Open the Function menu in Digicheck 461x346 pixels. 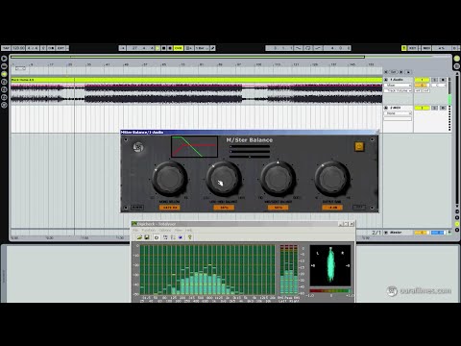pyautogui.click(x=148, y=230)
